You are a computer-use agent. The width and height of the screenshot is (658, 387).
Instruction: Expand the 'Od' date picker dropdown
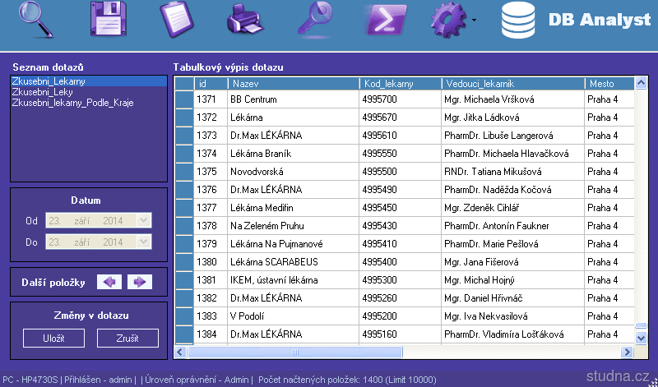(144, 220)
